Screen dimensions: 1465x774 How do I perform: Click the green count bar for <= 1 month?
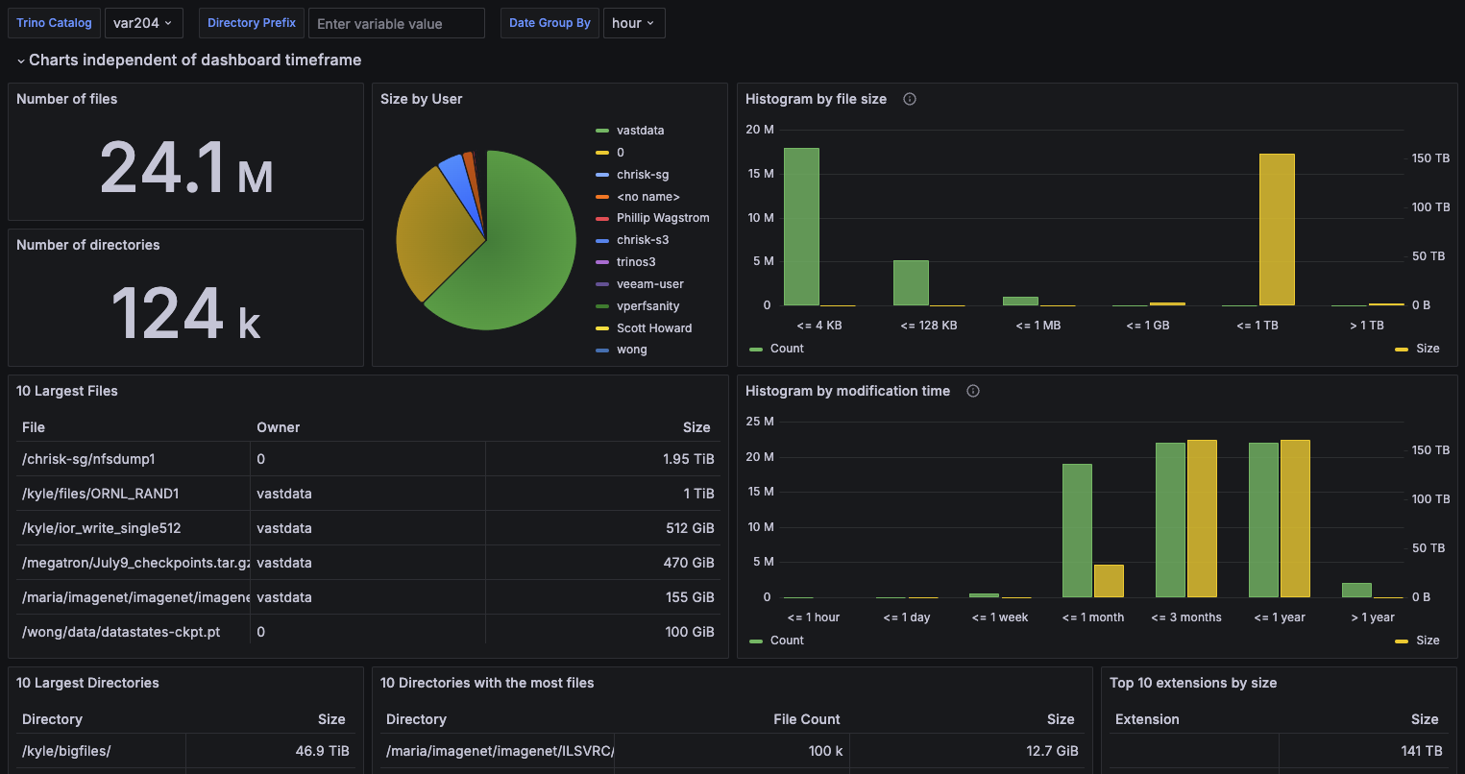(x=1077, y=531)
